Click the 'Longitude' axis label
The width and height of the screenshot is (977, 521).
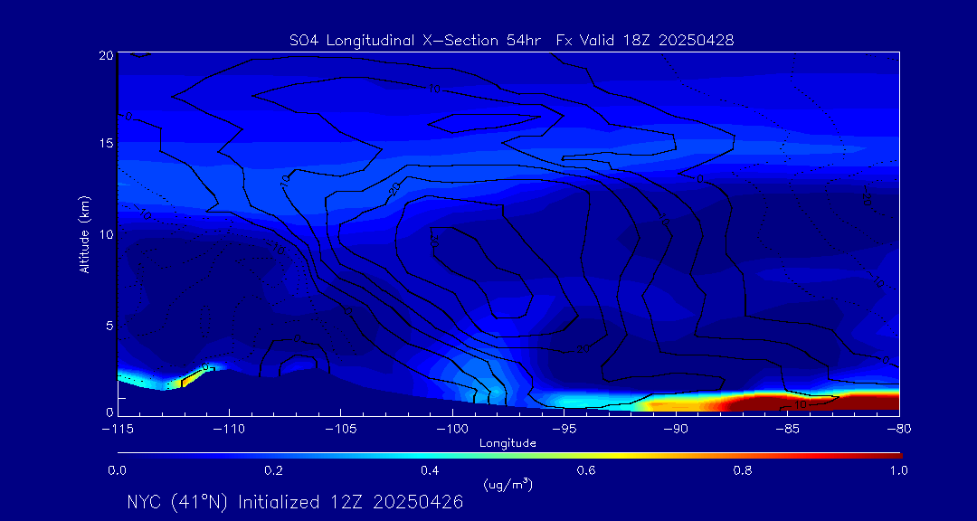pos(507,444)
